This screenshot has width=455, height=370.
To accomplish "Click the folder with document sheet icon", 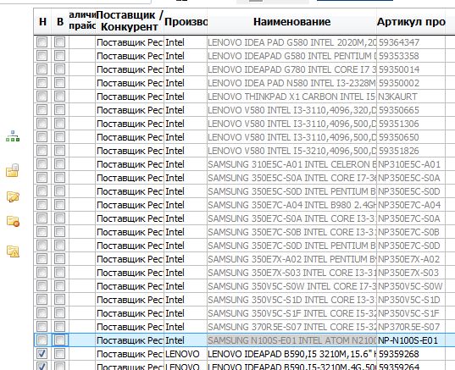I will coord(13,170).
